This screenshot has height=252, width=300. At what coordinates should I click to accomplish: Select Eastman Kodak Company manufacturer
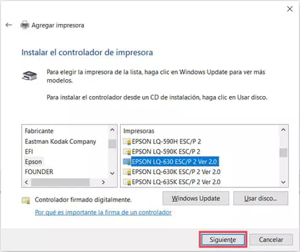(61, 141)
